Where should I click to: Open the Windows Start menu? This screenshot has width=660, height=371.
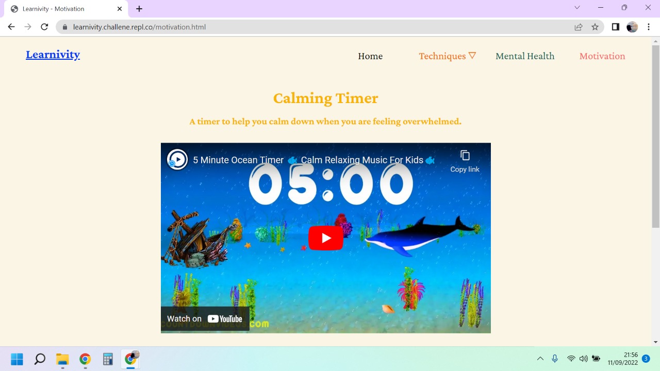17,359
